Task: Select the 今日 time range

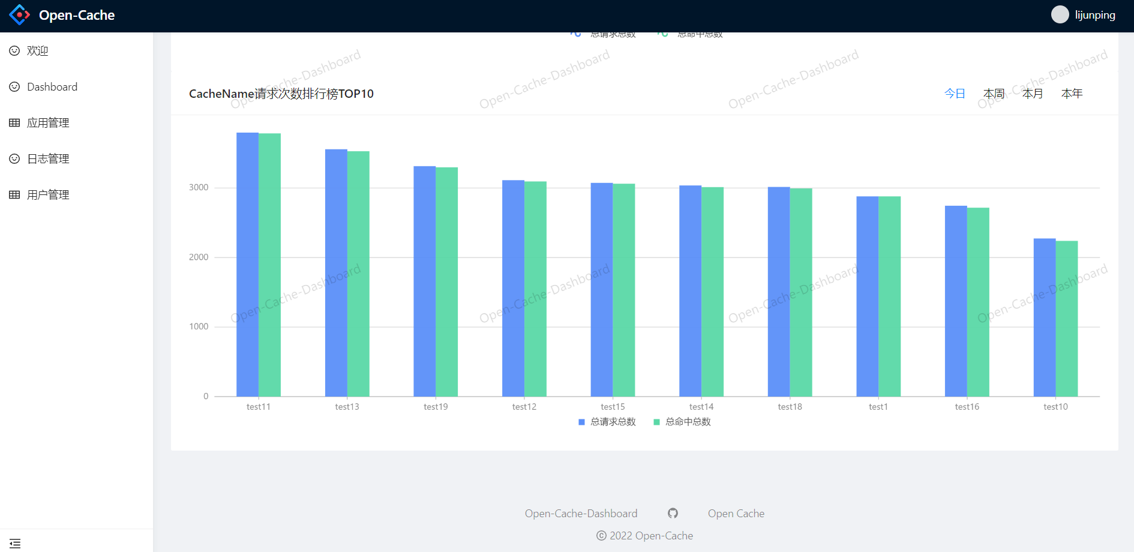Action: coord(955,94)
